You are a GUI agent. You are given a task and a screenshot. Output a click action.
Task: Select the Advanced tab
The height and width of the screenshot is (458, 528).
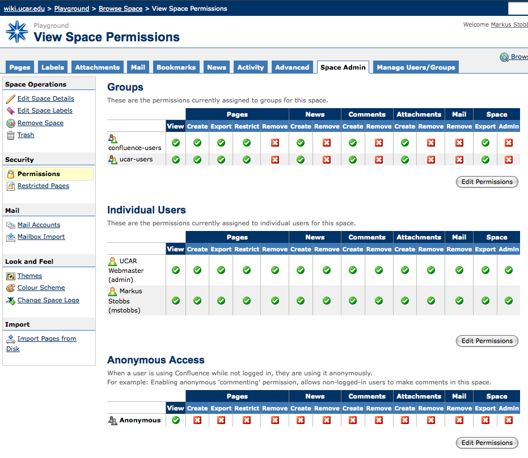[292, 67]
